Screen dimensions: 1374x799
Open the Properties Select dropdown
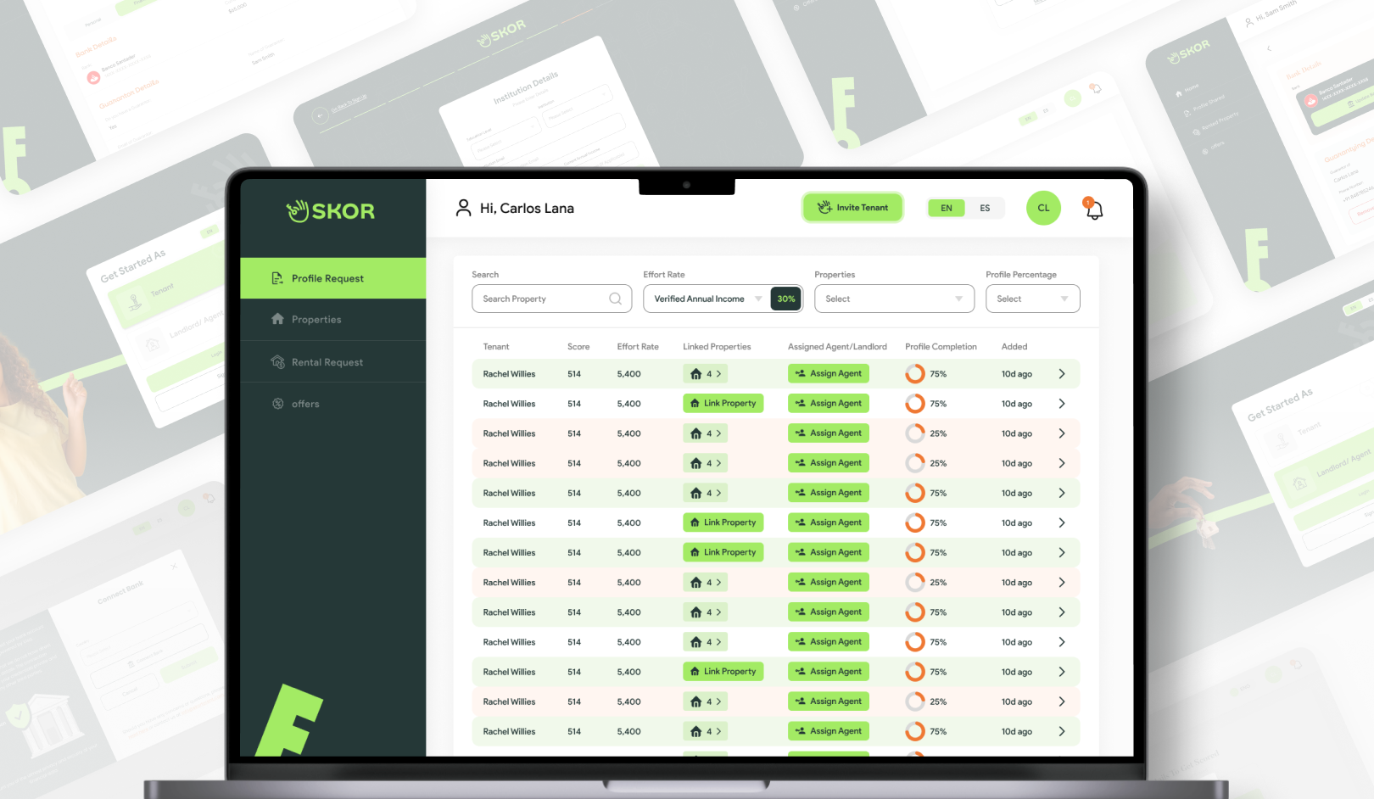click(x=893, y=299)
